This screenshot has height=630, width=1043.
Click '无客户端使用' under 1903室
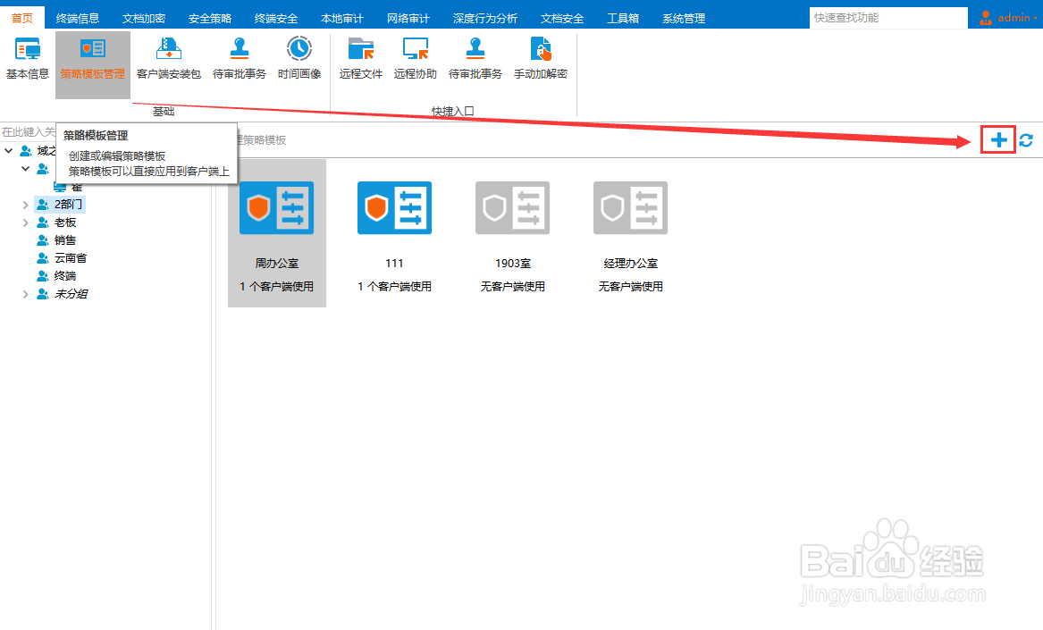512,287
